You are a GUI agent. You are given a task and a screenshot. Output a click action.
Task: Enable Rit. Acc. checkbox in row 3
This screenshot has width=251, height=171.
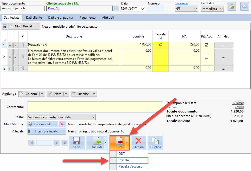206,69
